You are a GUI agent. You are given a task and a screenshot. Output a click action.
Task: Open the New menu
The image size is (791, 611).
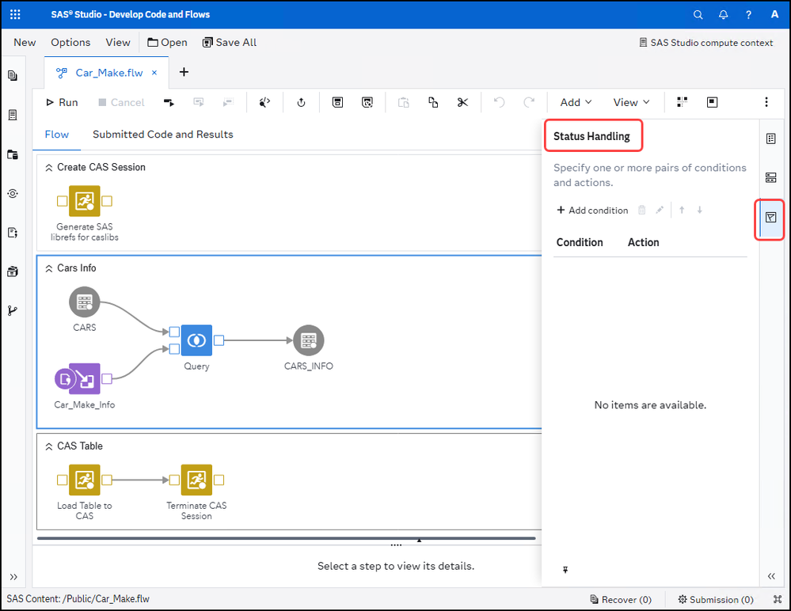tap(25, 43)
